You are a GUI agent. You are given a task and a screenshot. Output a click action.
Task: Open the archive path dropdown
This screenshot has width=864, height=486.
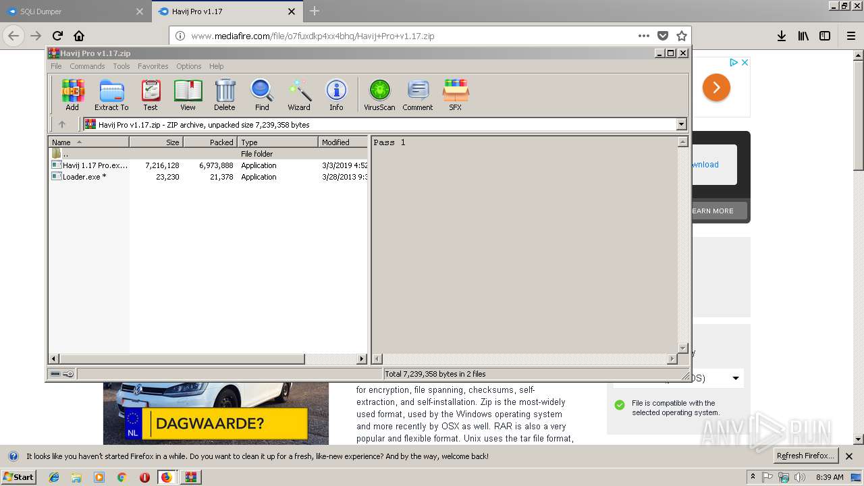681,124
